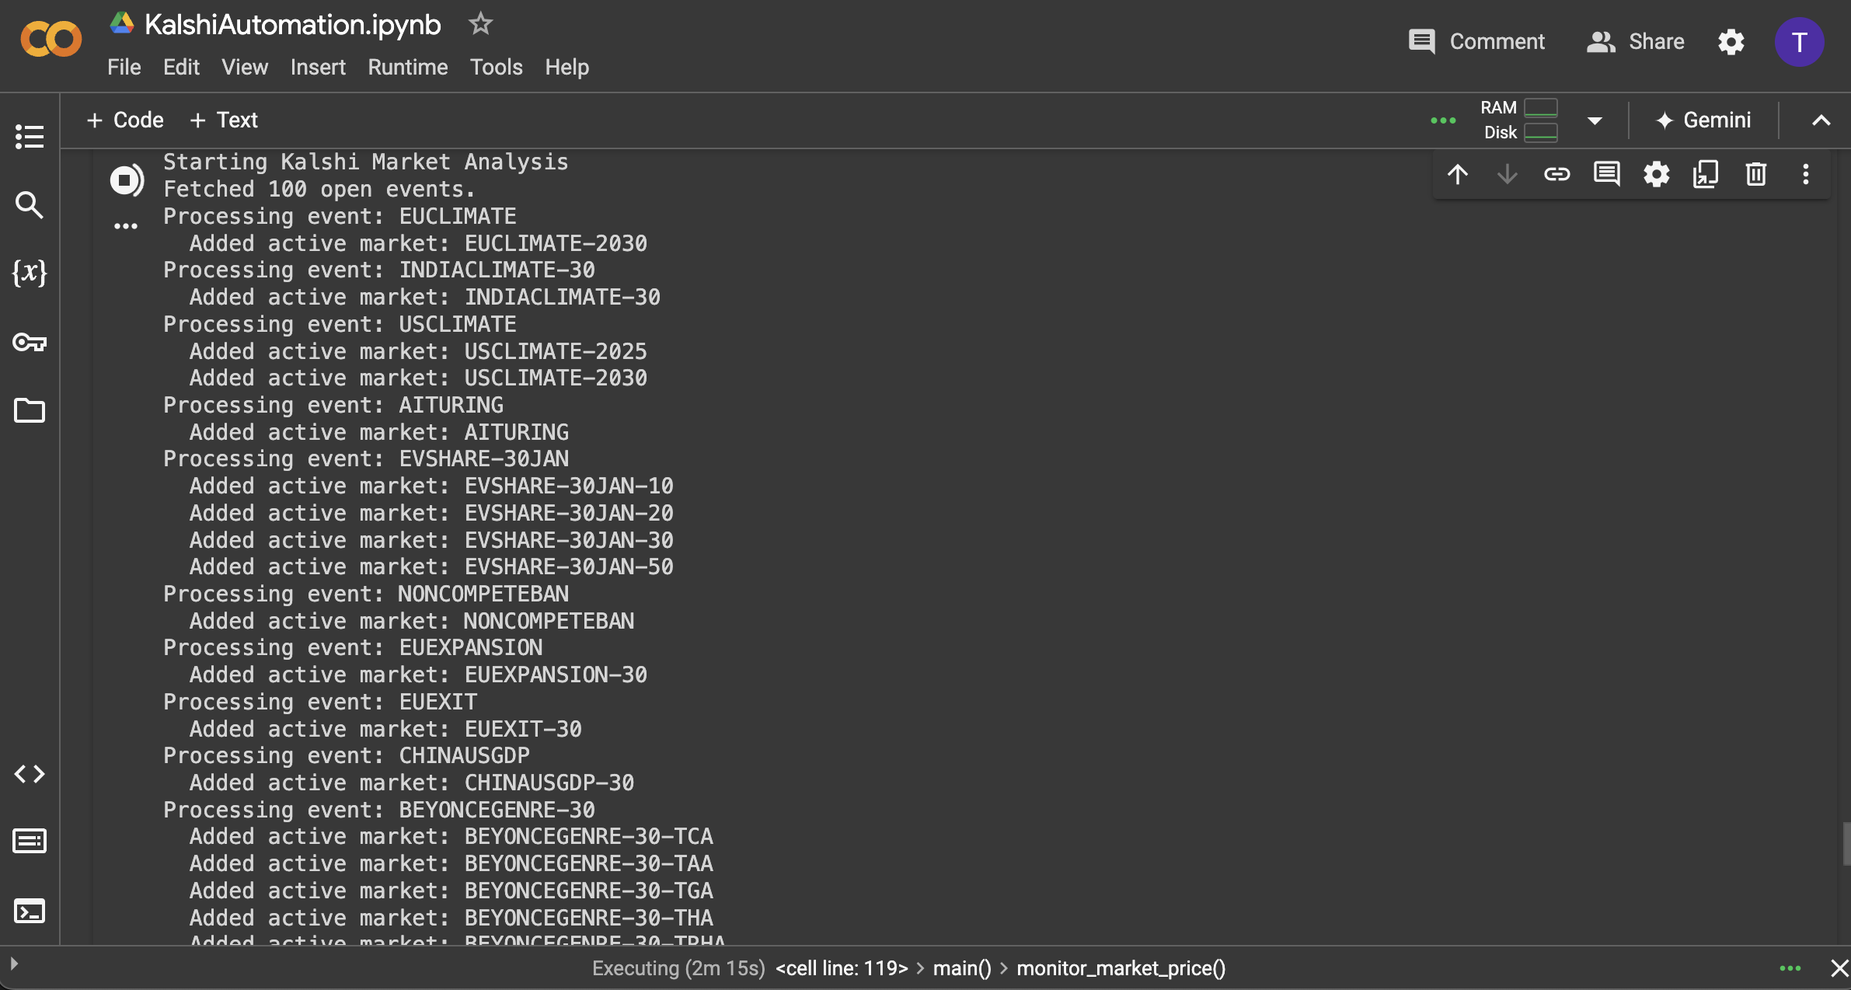Stop the running cell execution

pos(126,180)
